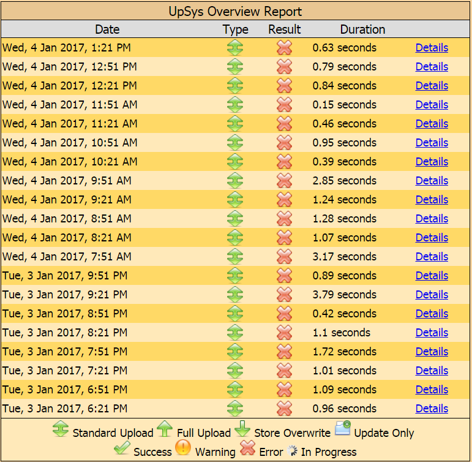Open Details for 10:21 AM entry
The width and height of the screenshot is (472, 462).
pyautogui.click(x=432, y=162)
